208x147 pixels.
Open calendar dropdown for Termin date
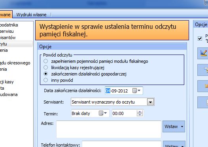pos(103,113)
